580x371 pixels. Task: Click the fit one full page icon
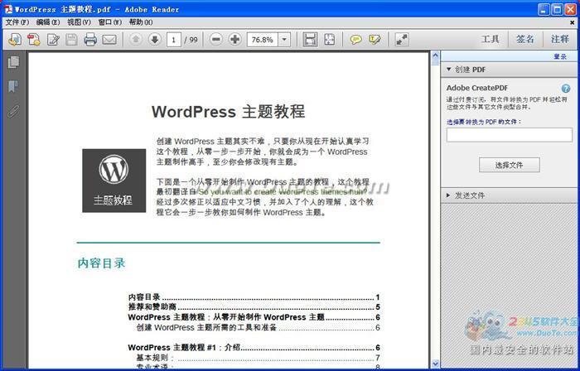329,39
